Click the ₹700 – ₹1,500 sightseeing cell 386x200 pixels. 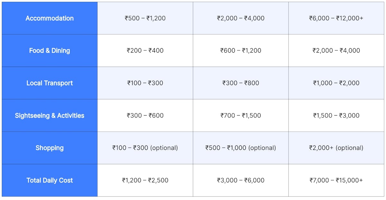tap(241, 116)
